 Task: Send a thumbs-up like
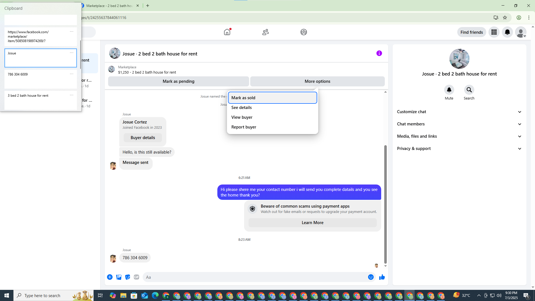click(x=382, y=277)
